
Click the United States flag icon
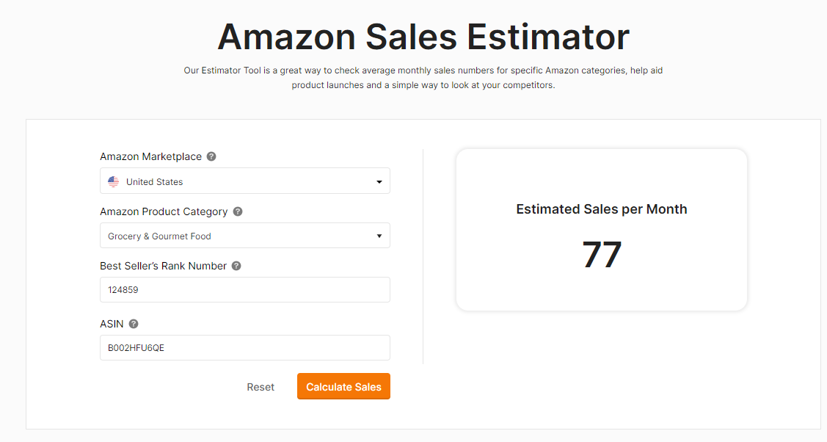pyautogui.click(x=114, y=182)
